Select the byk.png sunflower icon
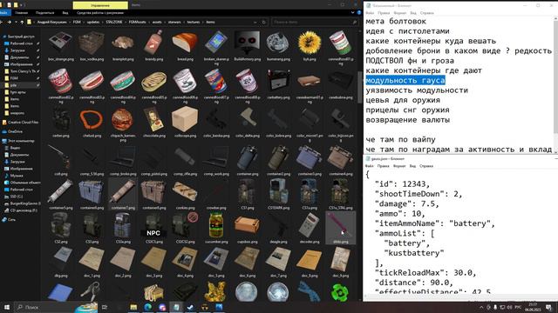The image size is (558, 313). coord(310,43)
